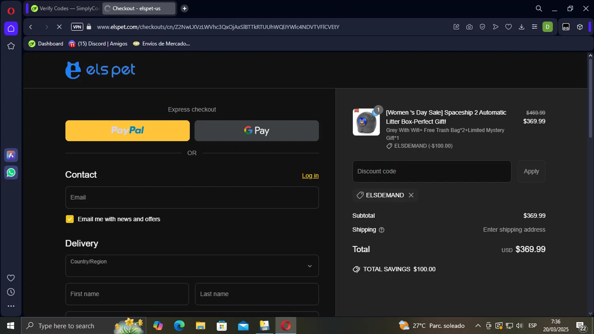This screenshot has height=334, width=594.
Task: Open WhatsApp in sidebar
Action: tap(11, 173)
